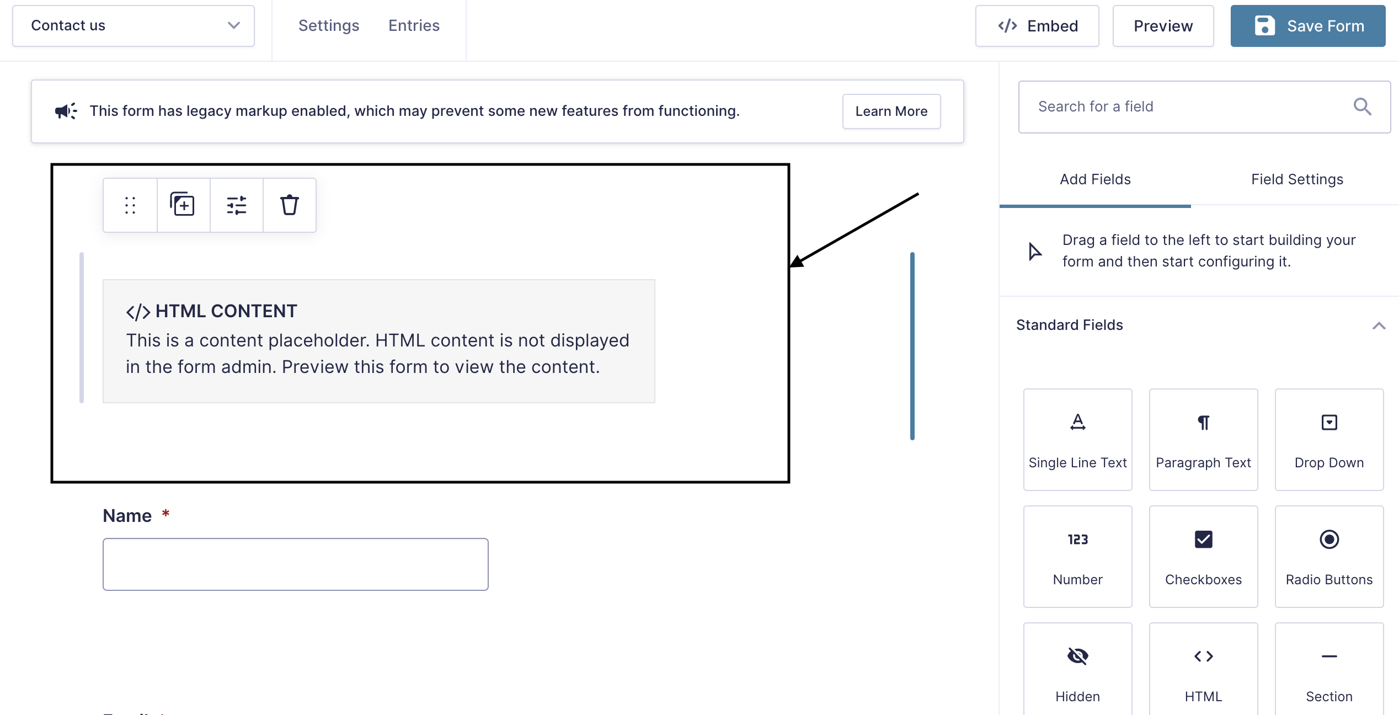Screen dimensions: 1399x715
Task: Add a Number field
Action: pyautogui.click(x=1077, y=556)
